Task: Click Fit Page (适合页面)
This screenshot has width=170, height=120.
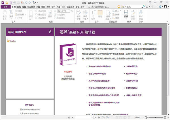Action: (x=41, y=11)
